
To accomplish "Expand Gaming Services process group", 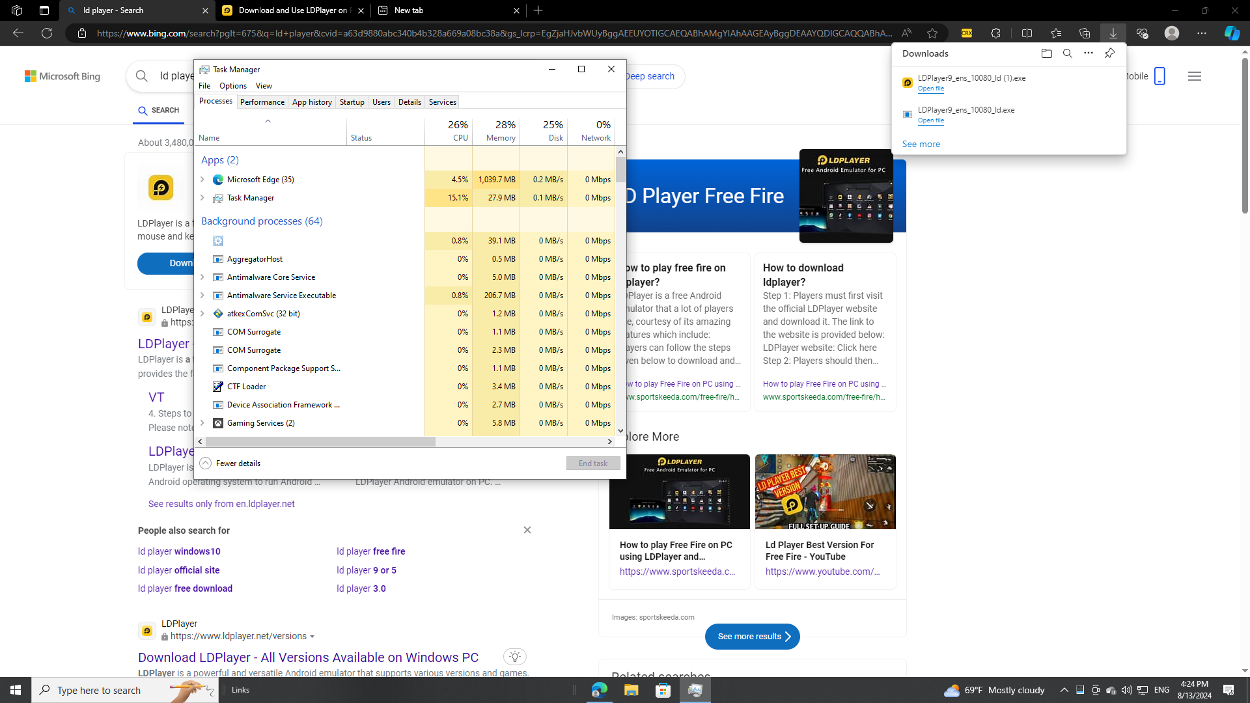I will tap(202, 423).
